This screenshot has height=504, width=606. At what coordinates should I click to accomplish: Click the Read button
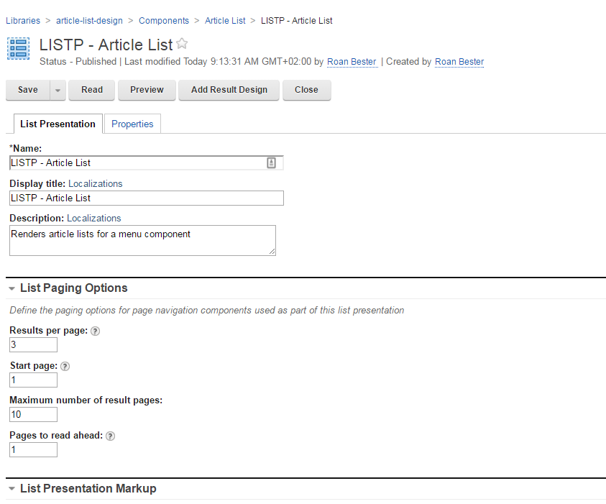click(x=92, y=90)
